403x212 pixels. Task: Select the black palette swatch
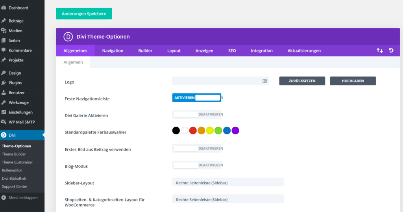click(x=176, y=130)
